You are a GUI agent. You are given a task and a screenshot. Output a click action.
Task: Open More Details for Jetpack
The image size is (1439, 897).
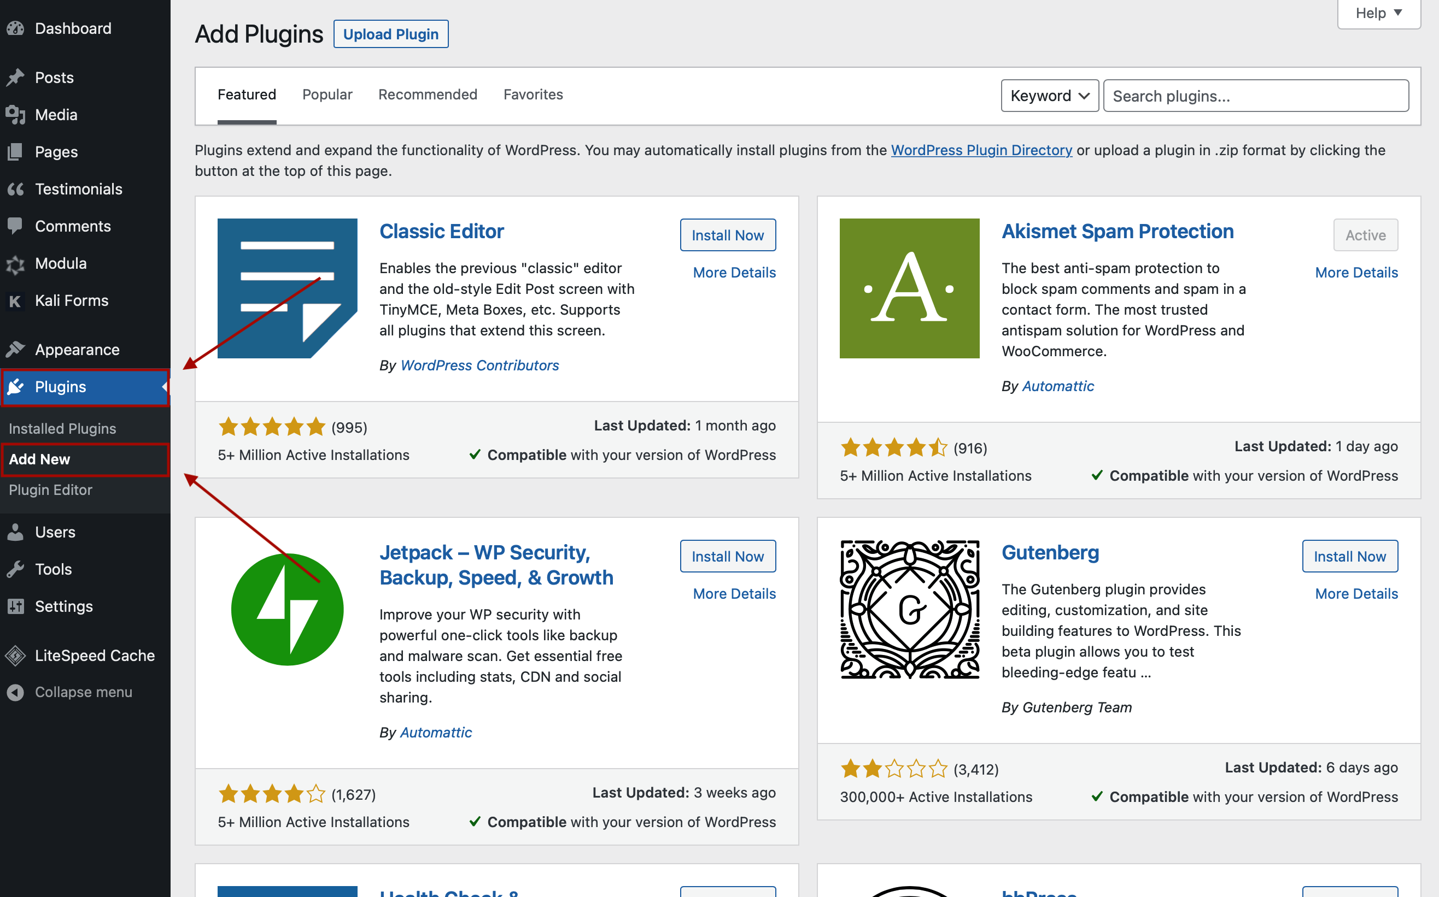(x=734, y=593)
